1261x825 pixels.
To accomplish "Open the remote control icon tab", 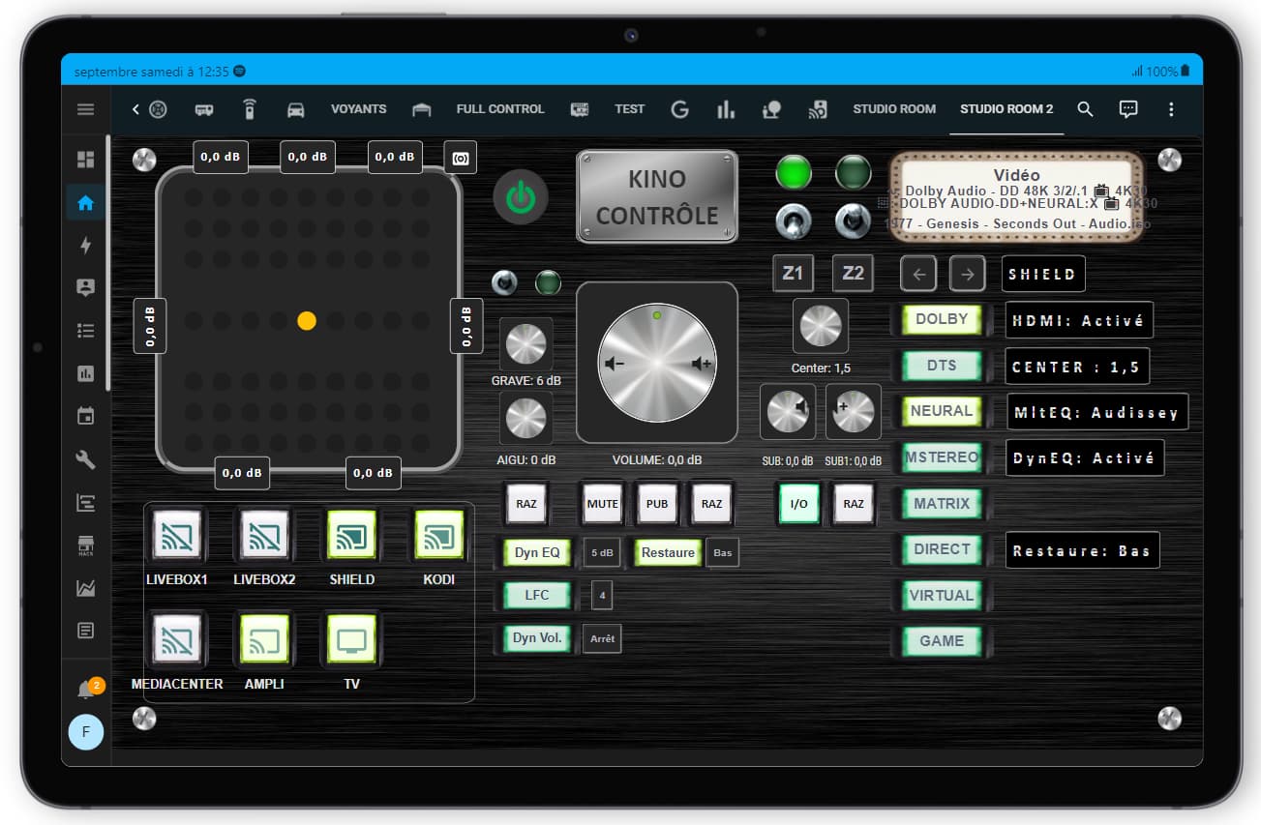I will (250, 109).
